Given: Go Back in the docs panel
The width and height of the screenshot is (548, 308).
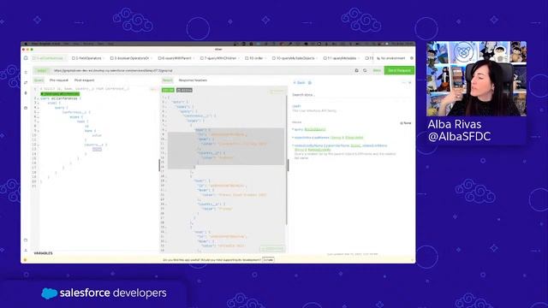Looking at the screenshot, I should [299, 83].
